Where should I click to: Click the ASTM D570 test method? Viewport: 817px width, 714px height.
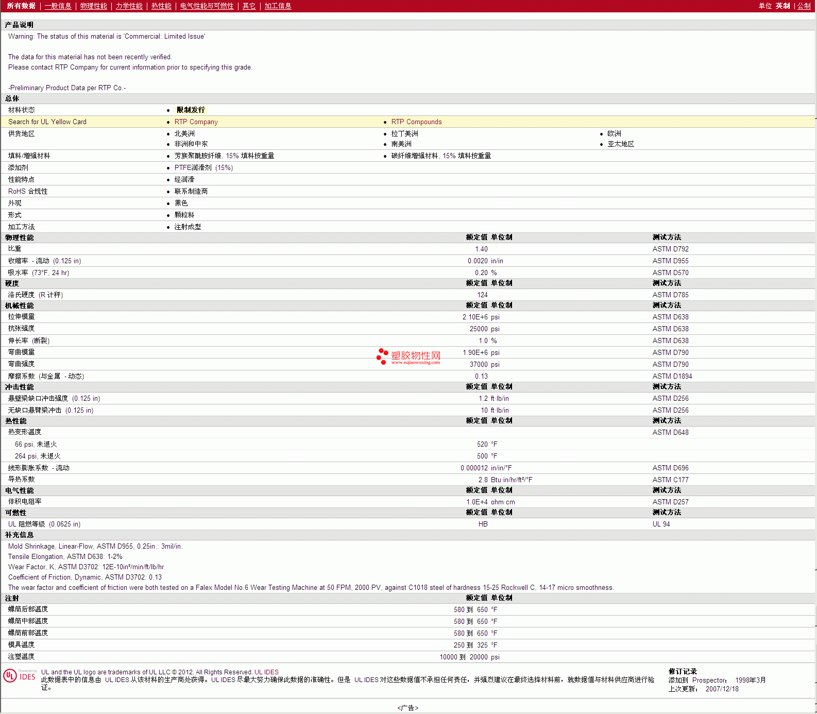(x=670, y=273)
